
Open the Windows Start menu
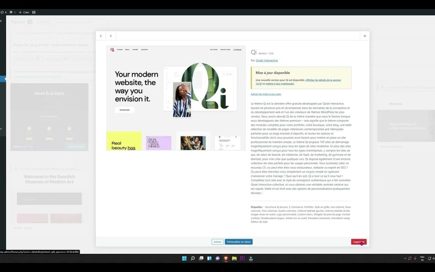184,258
